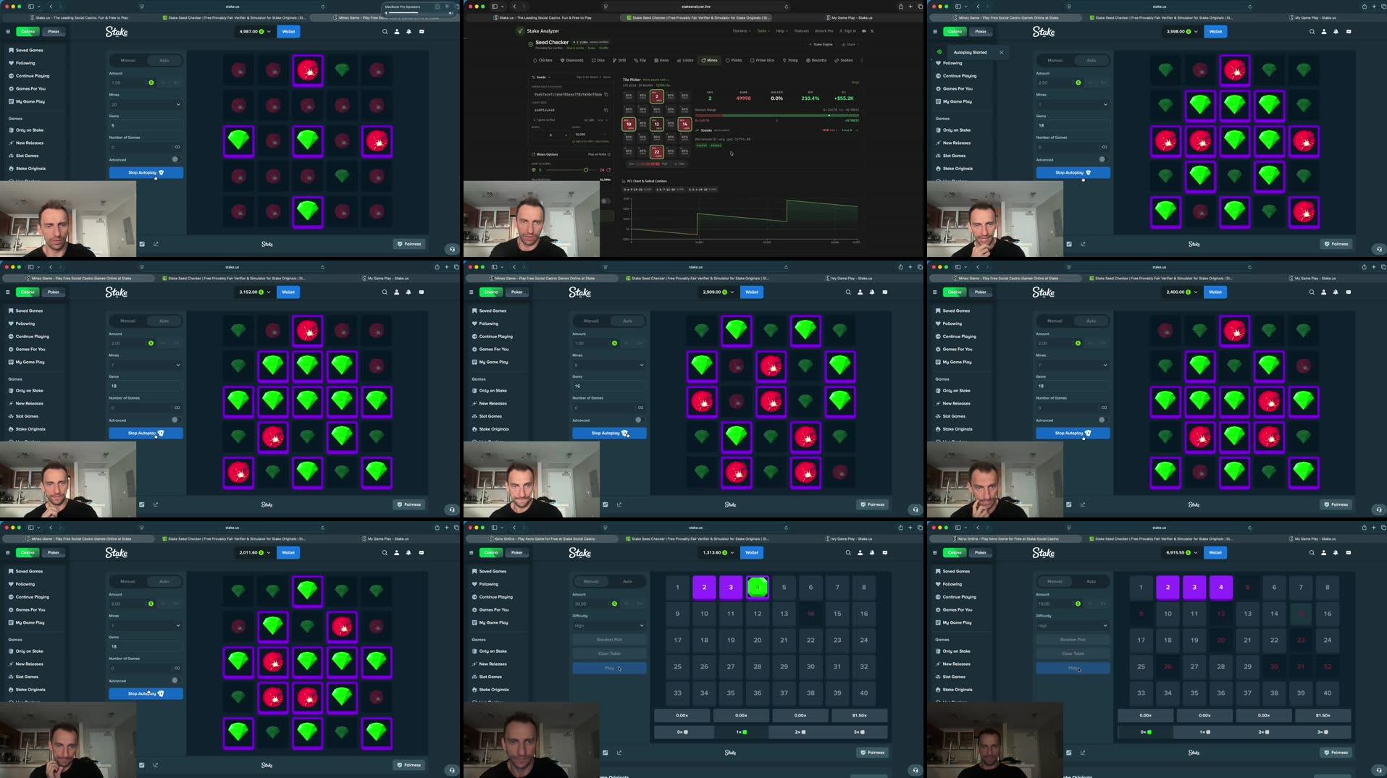This screenshot has width=1387, height=778.
Task: Select Poker tab in the 3,598.00 window
Action: coord(981,31)
